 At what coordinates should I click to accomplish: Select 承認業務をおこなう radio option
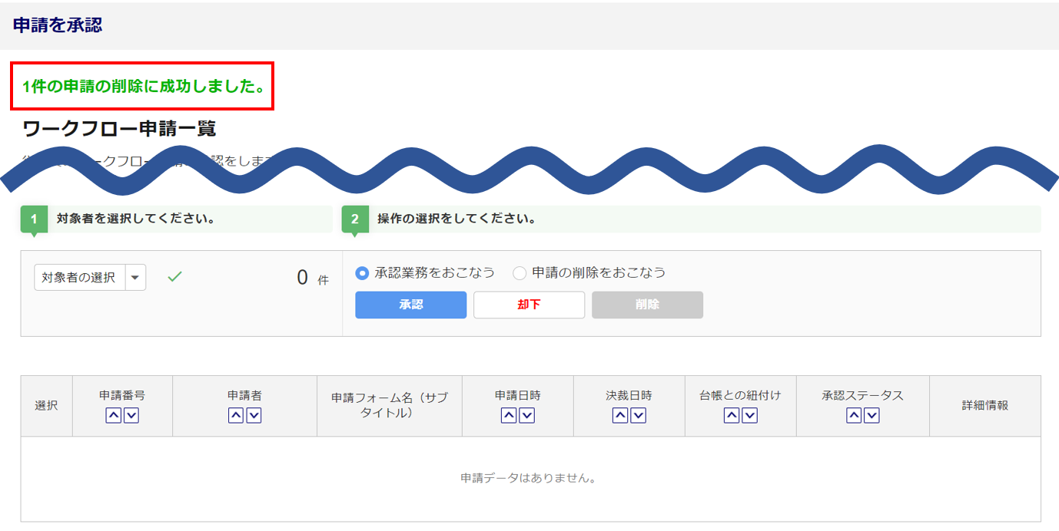point(363,273)
